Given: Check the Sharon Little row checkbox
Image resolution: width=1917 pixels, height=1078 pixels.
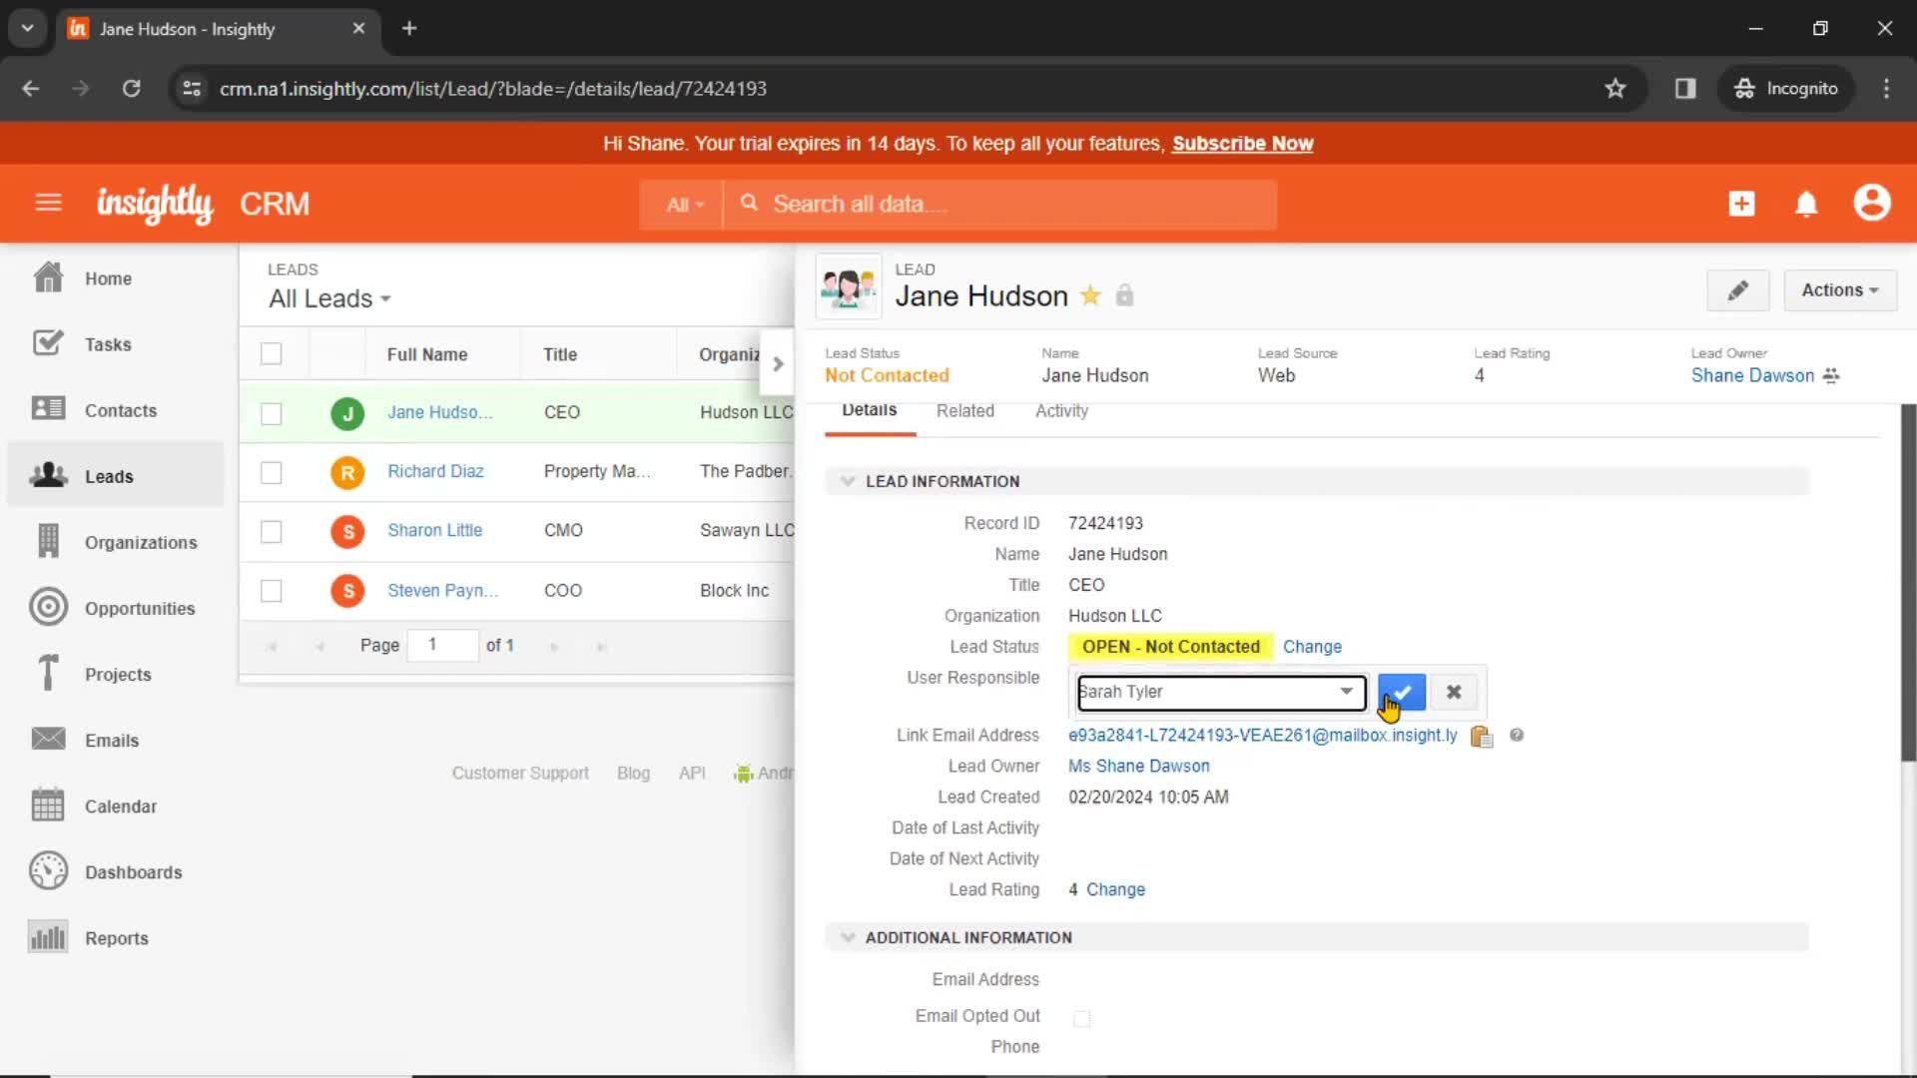Looking at the screenshot, I should 272,531.
